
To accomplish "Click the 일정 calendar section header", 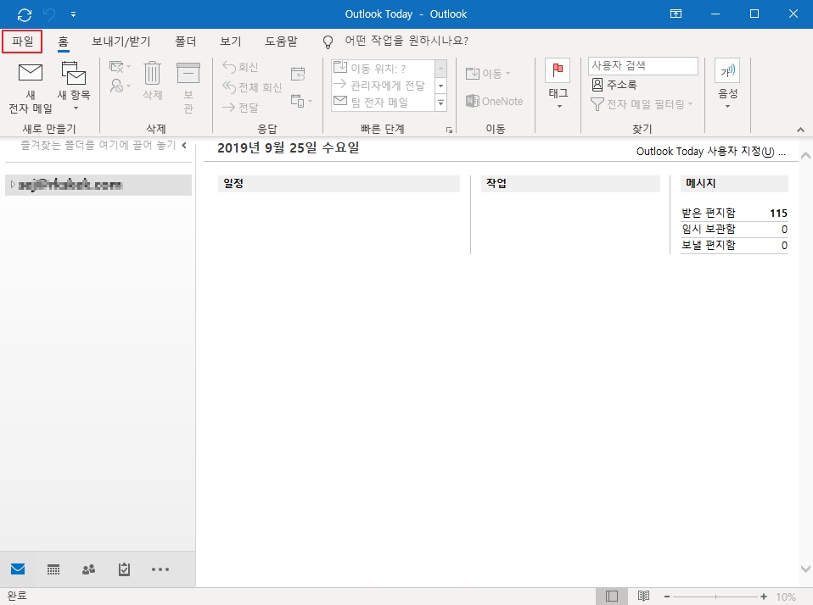I will 339,183.
